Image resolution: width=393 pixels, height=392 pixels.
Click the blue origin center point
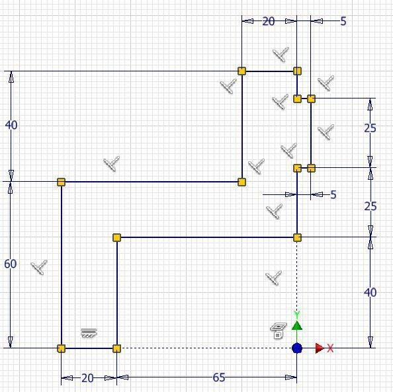point(297,348)
